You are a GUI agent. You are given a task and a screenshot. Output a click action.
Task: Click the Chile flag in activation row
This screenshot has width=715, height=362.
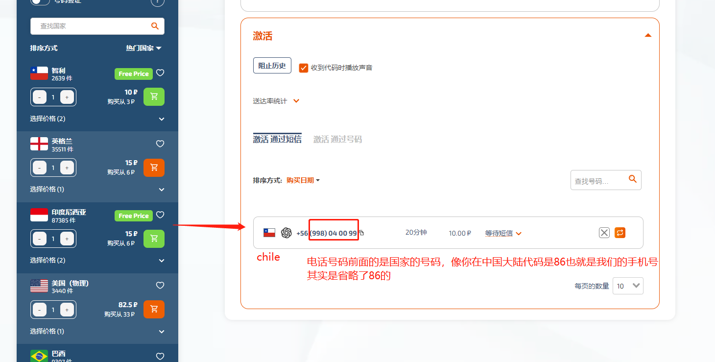click(269, 233)
